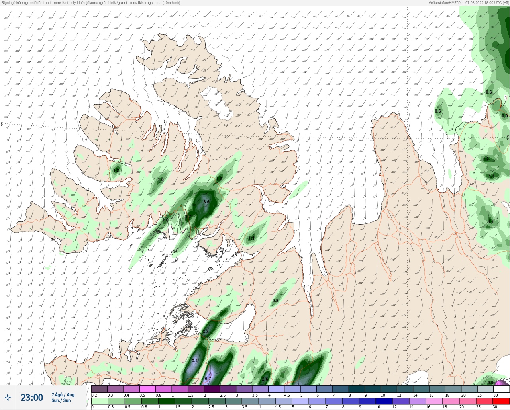Click the snow legend swatch starting at 0.5
The width and height of the screenshot is (510, 410).
click(x=147, y=389)
